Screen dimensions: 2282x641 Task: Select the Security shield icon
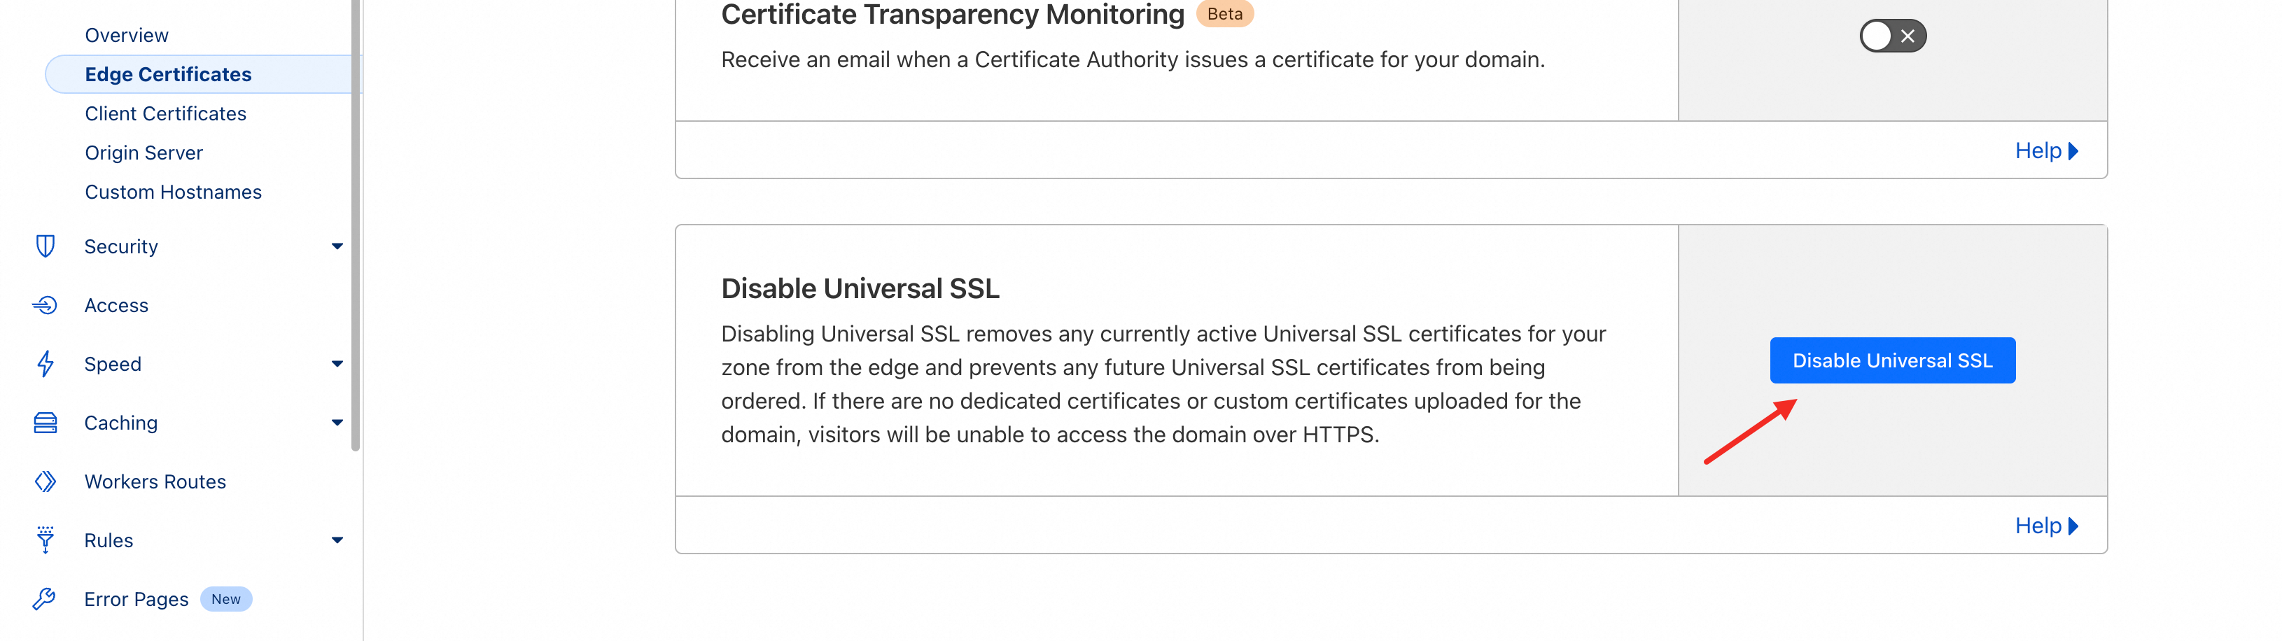(45, 246)
